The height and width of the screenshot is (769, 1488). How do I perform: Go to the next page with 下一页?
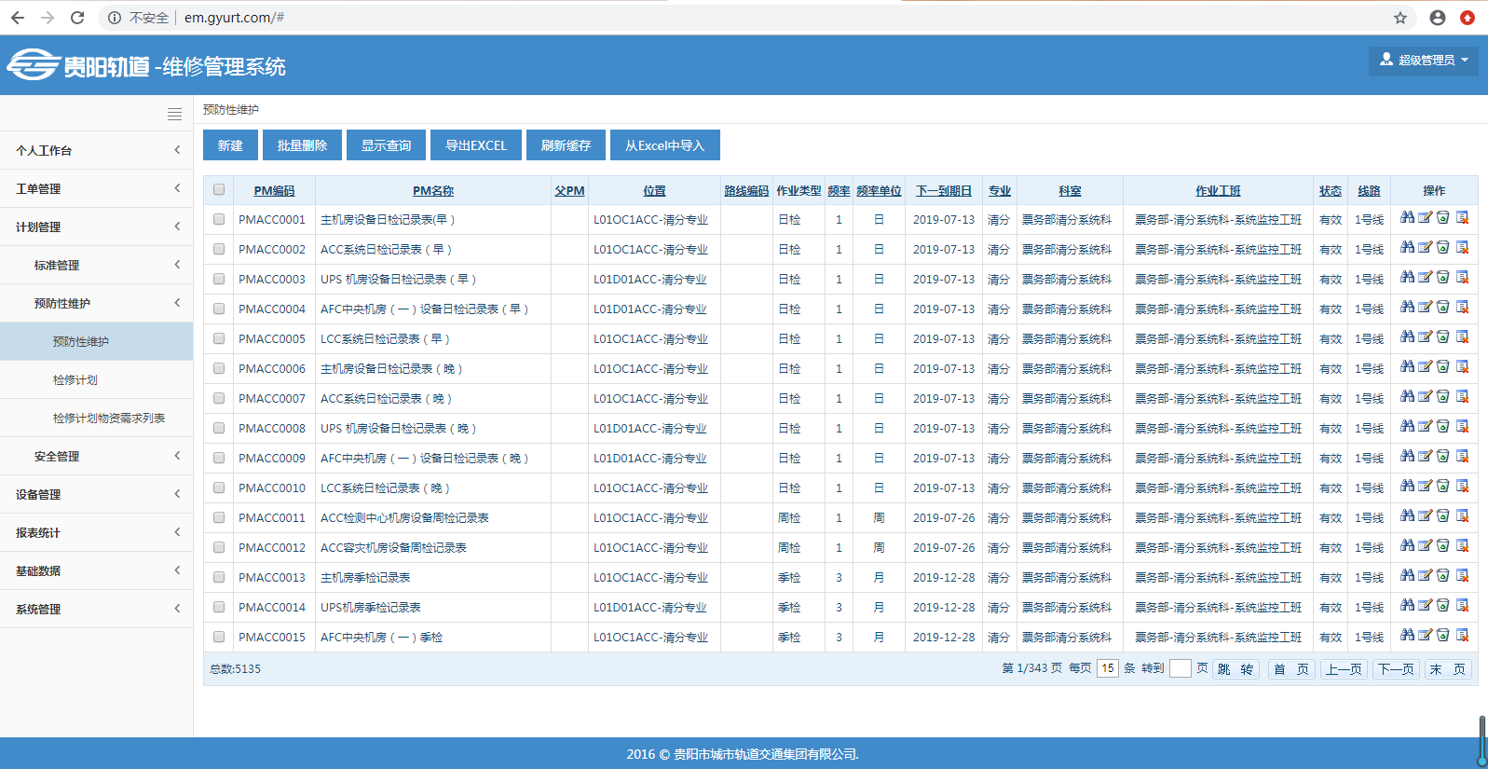tap(1396, 669)
